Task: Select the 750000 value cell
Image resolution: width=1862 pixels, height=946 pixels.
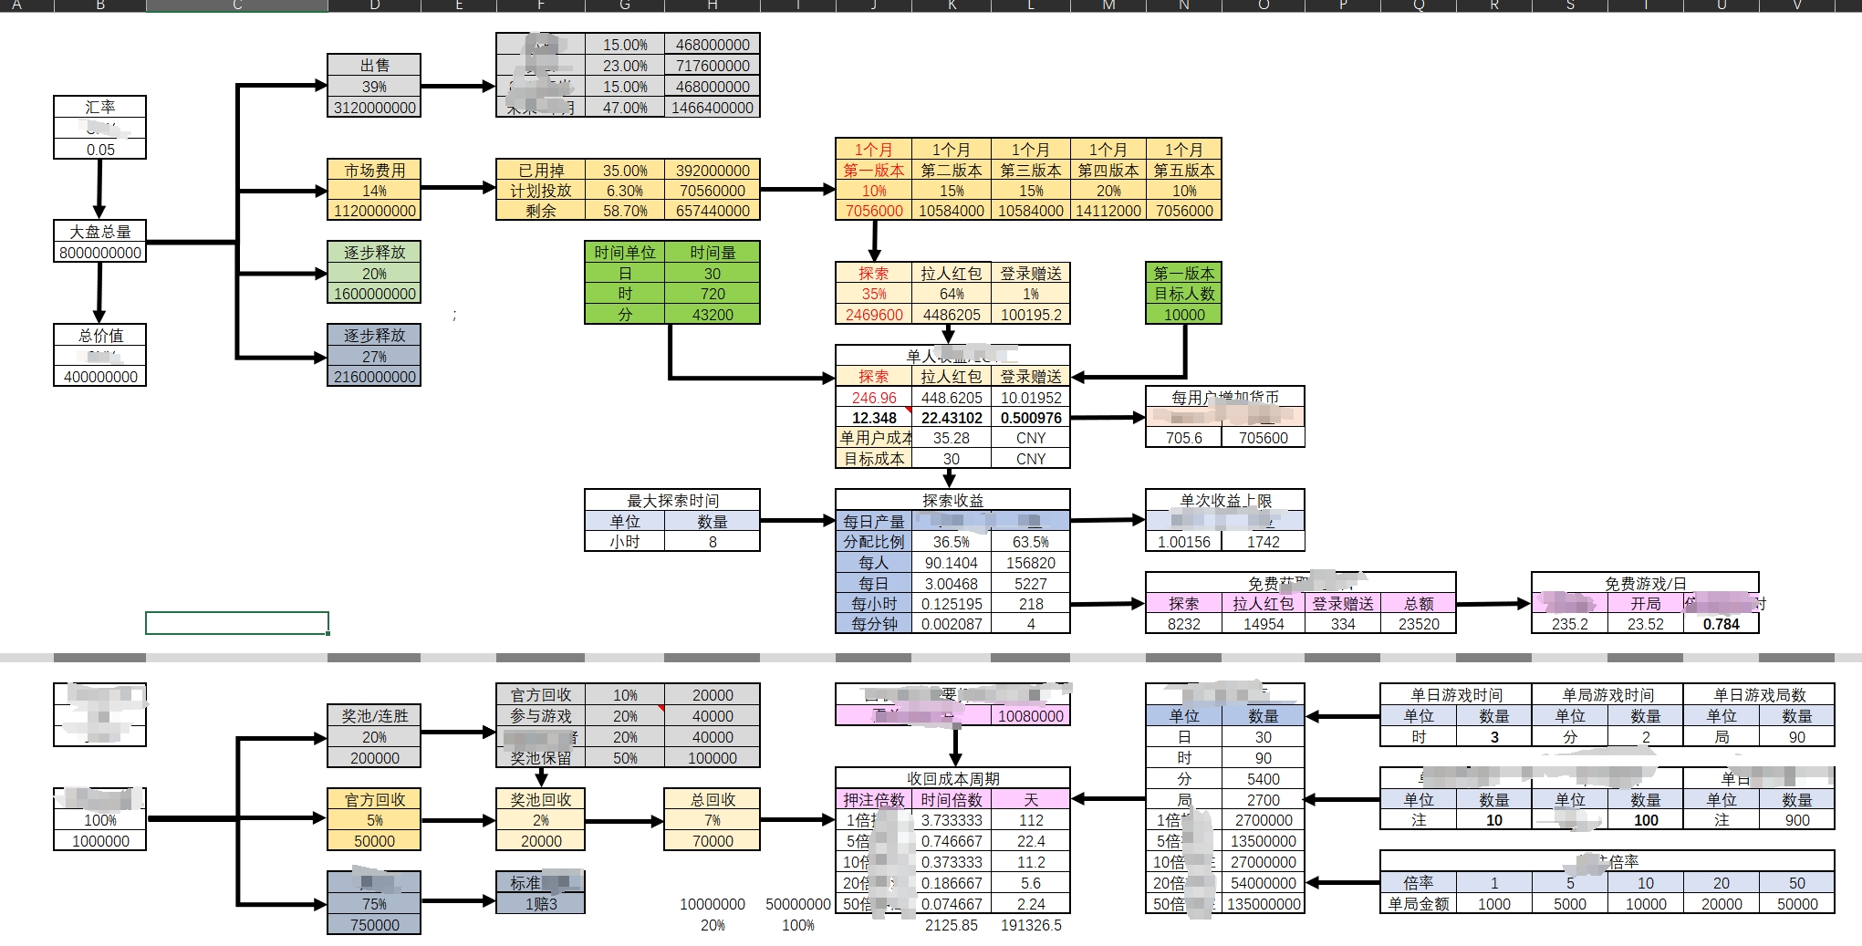Action: pos(374,924)
